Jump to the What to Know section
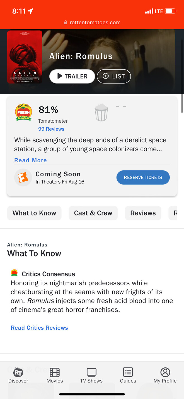 34,213
